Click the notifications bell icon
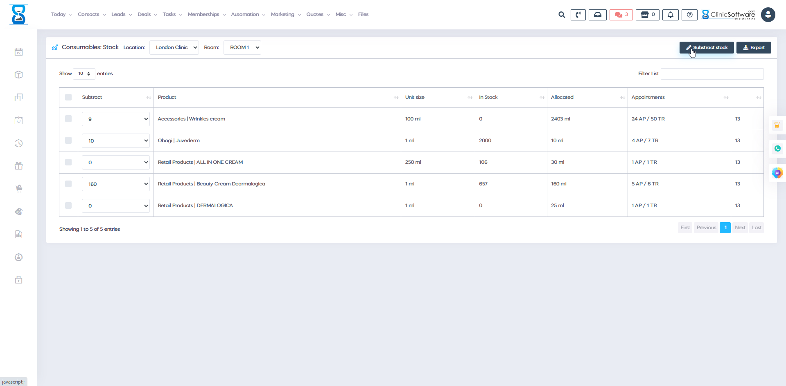Viewport: 786px width, 386px height. click(670, 15)
